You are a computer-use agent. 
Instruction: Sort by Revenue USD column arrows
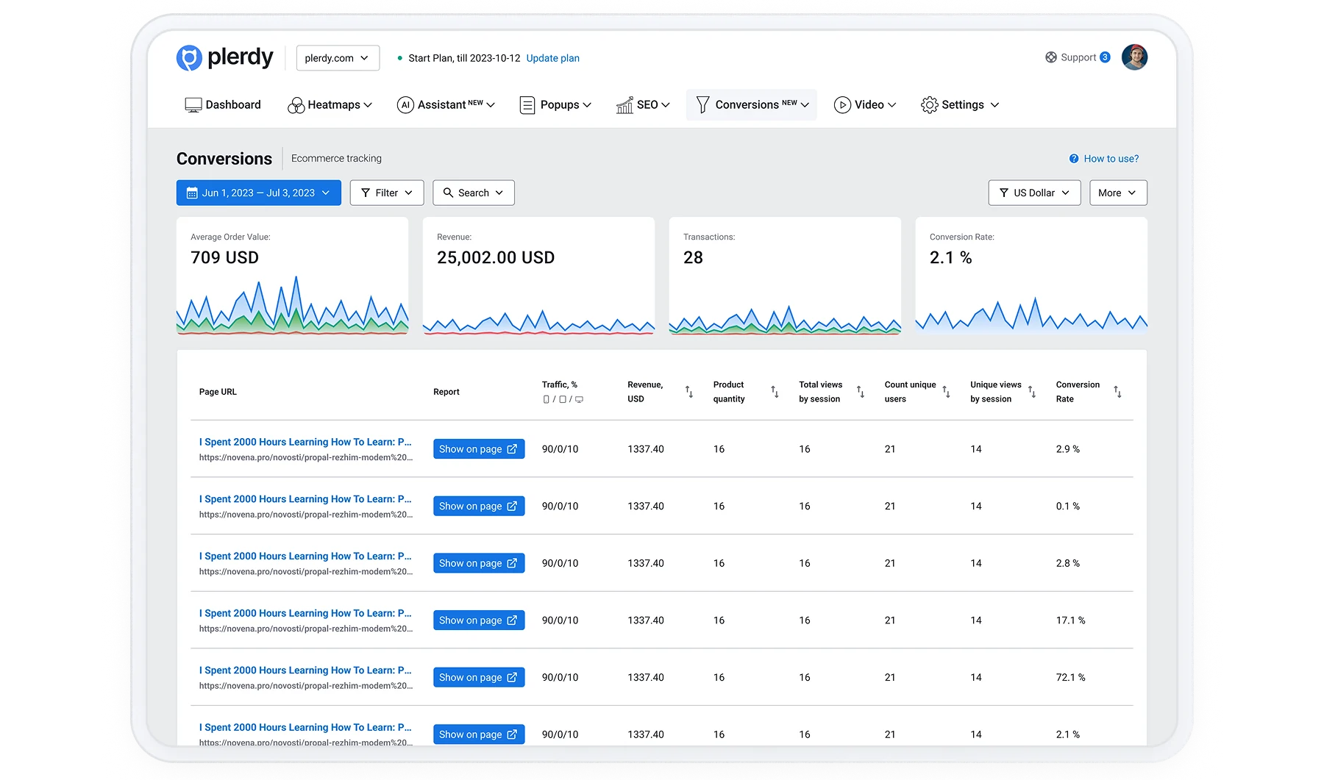coord(689,392)
